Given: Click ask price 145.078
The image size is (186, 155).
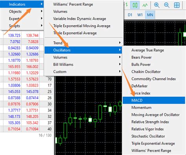Looking at the screenshot, I should tap(32, 92).
